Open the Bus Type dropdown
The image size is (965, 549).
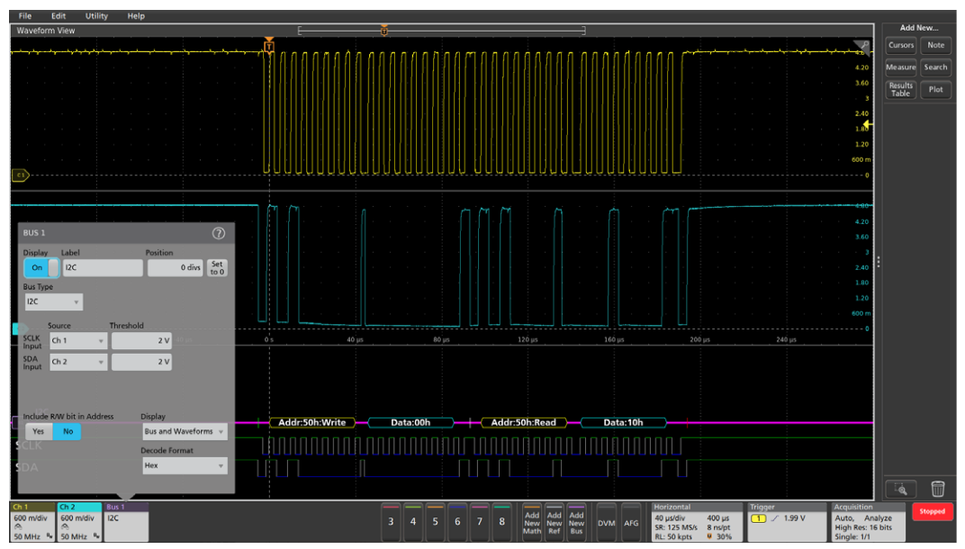[x=52, y=302]
